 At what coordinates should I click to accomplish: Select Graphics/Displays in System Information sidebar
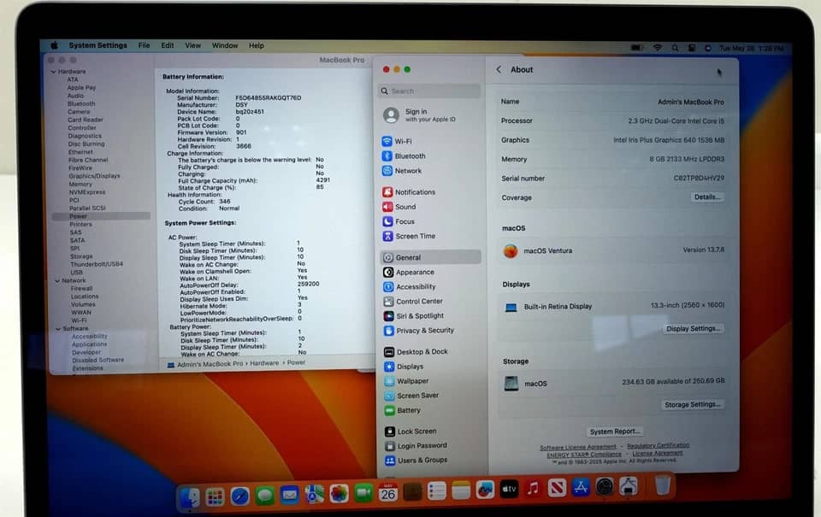pyautogui.click(x=94, y=176)
